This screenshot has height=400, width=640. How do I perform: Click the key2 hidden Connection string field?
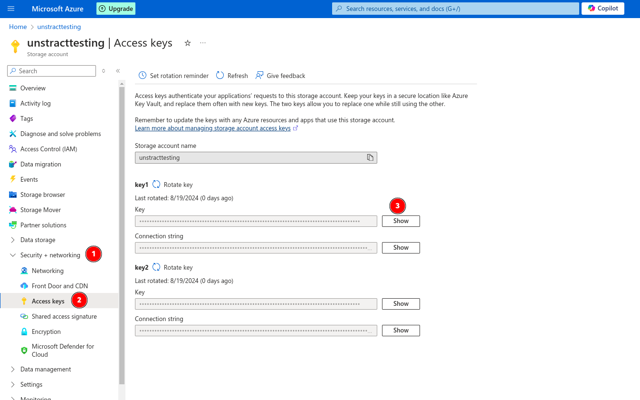tap(256, 331)
